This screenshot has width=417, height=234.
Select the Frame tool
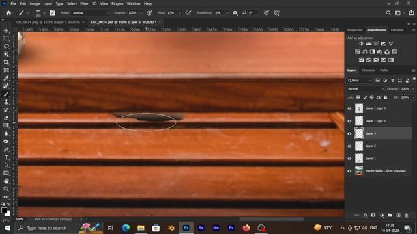click(6, 70)
